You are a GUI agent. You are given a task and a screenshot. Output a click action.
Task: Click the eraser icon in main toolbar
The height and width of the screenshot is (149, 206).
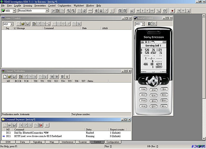[106, 11]
